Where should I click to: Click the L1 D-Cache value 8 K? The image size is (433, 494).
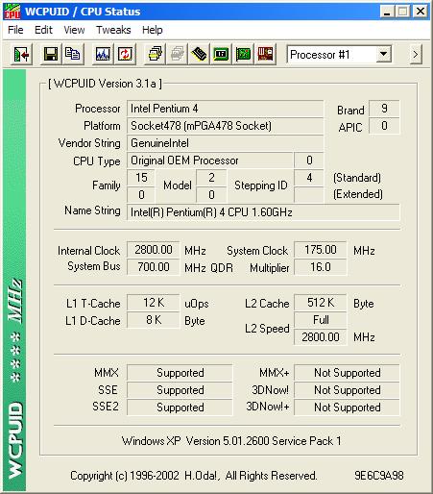(154, 320)
